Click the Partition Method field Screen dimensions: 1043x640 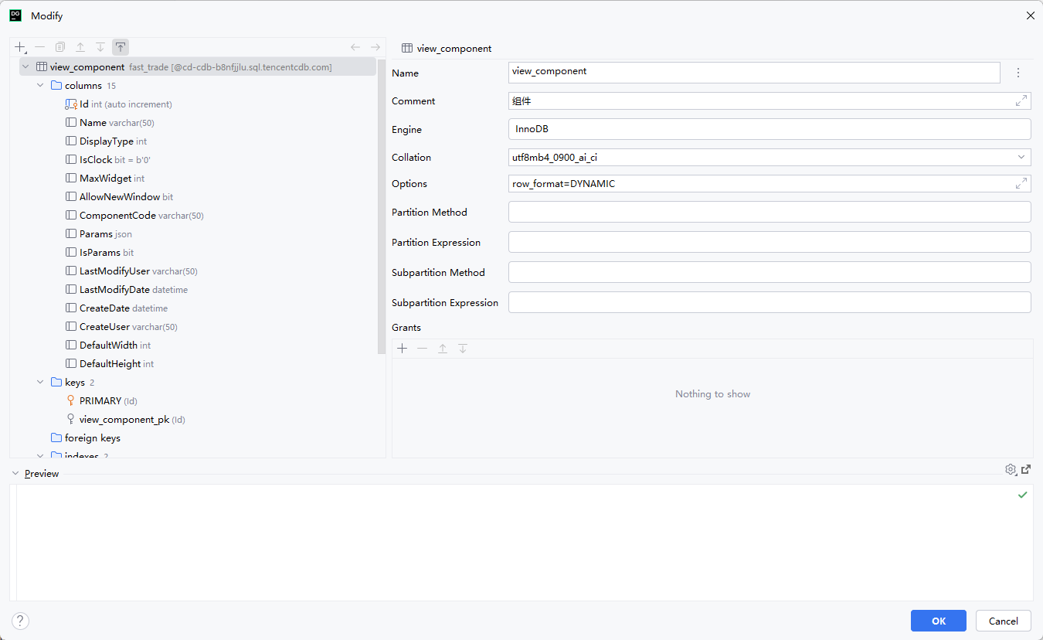click(770, 212)
